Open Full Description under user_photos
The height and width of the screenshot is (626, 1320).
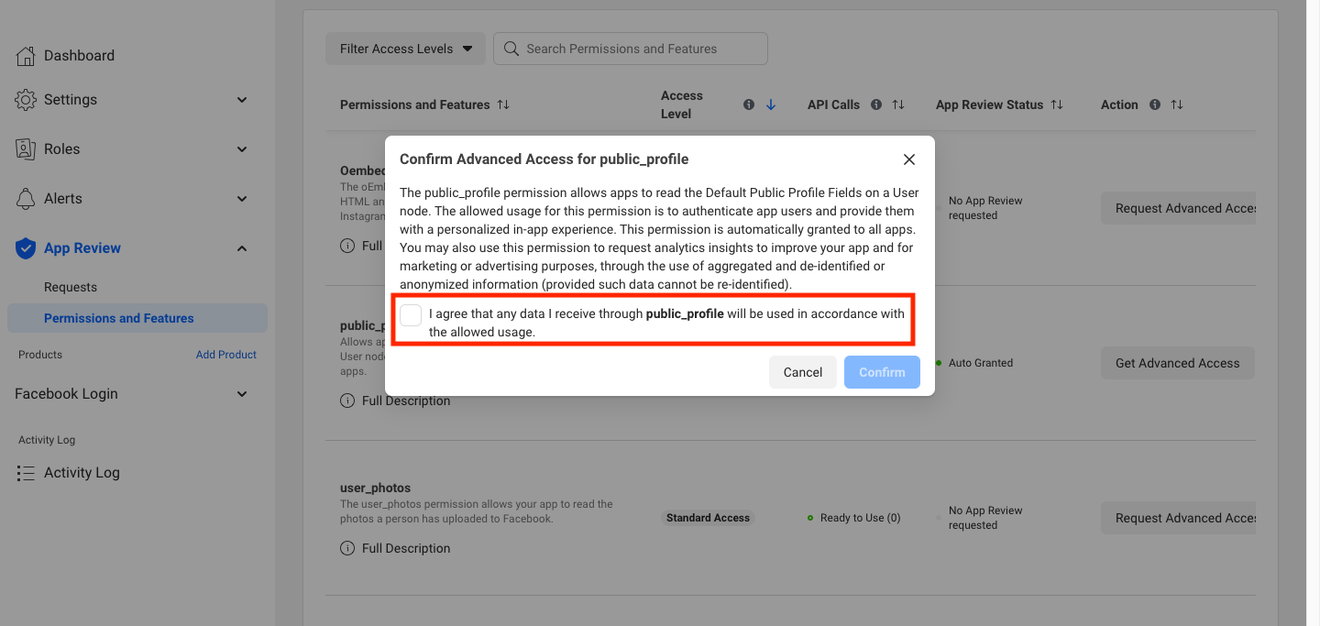point(406,548)
